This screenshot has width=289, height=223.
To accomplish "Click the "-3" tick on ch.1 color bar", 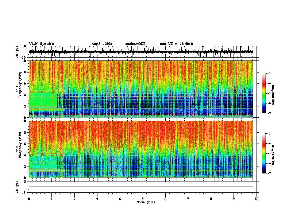I will (269, 73).
